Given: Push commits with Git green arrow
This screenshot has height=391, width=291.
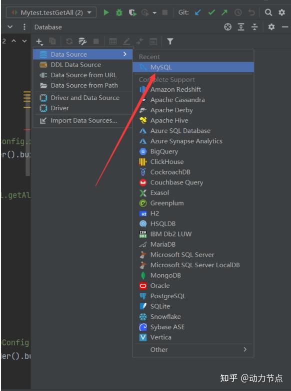Looking at the screenshot, I should (x=224, y=12).
